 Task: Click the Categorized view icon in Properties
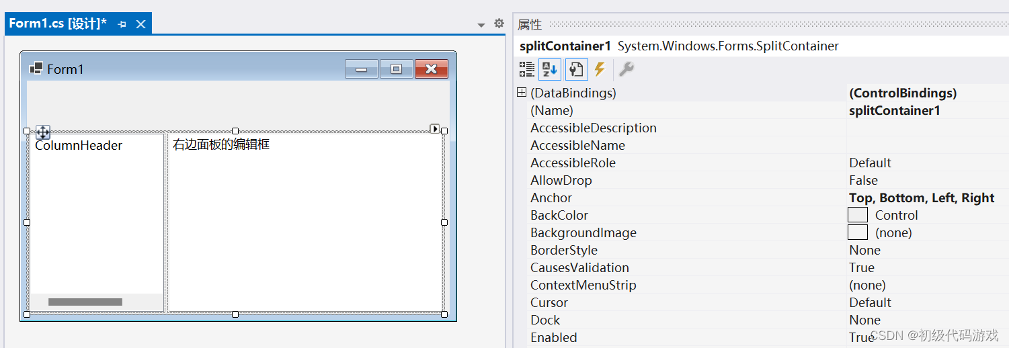point(527,69)
